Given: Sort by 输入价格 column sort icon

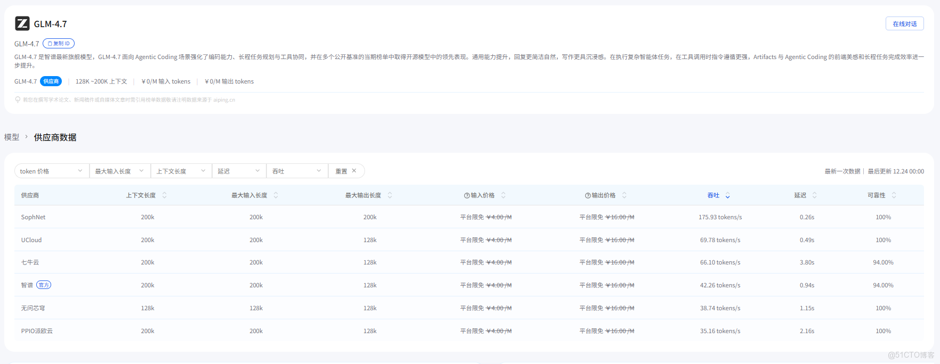Looking at the screenshot, I should pos(504,195).
